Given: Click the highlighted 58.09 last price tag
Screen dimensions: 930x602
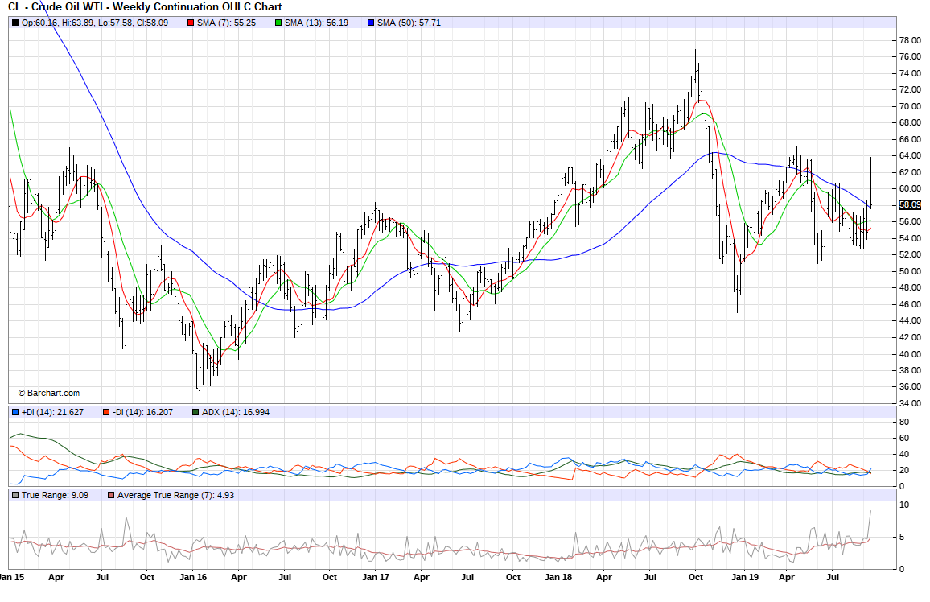Looking at the screenshot, I should pos(910,204).
